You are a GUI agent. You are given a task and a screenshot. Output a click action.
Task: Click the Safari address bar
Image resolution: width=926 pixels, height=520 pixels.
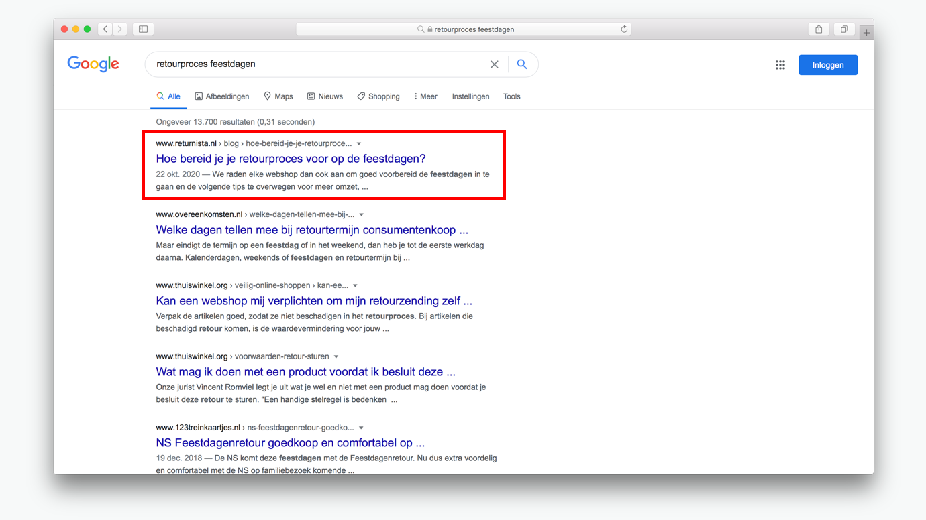463,29
